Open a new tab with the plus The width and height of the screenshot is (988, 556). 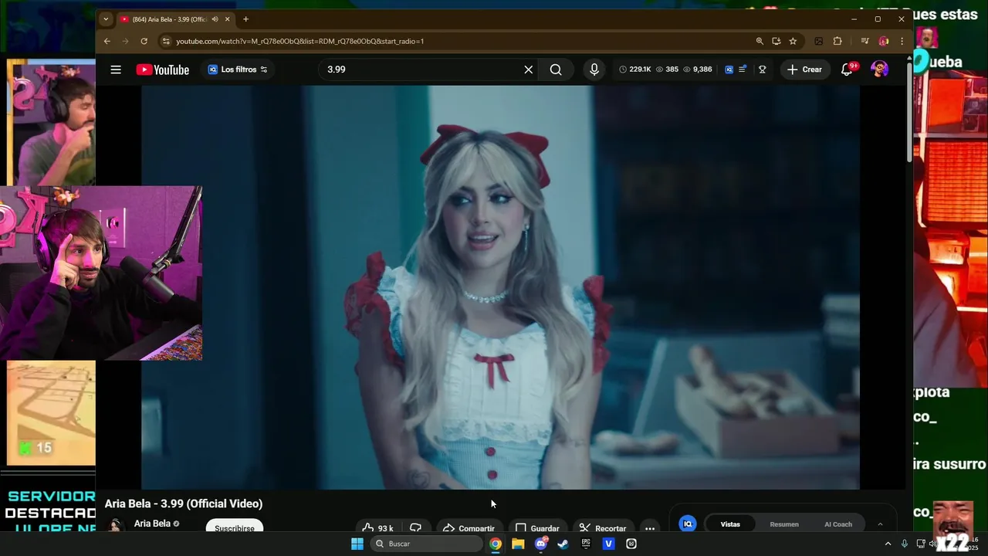coord(245,19)
